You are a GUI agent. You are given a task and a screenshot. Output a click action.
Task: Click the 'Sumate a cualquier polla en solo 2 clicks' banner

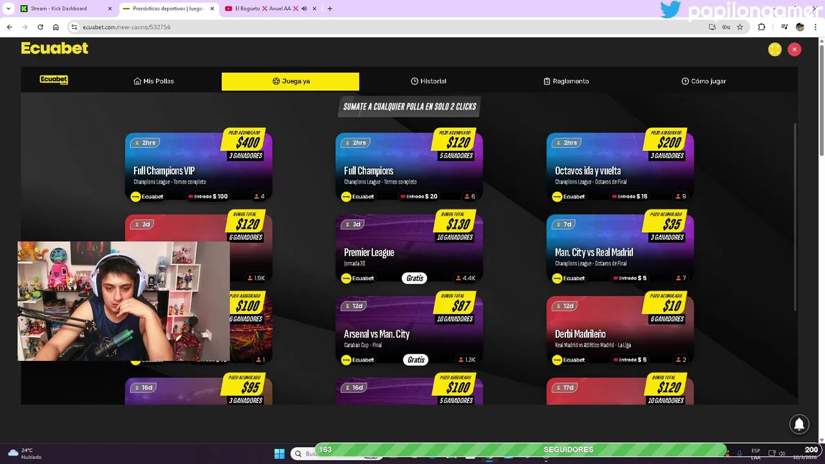click(x=409, y=106)
